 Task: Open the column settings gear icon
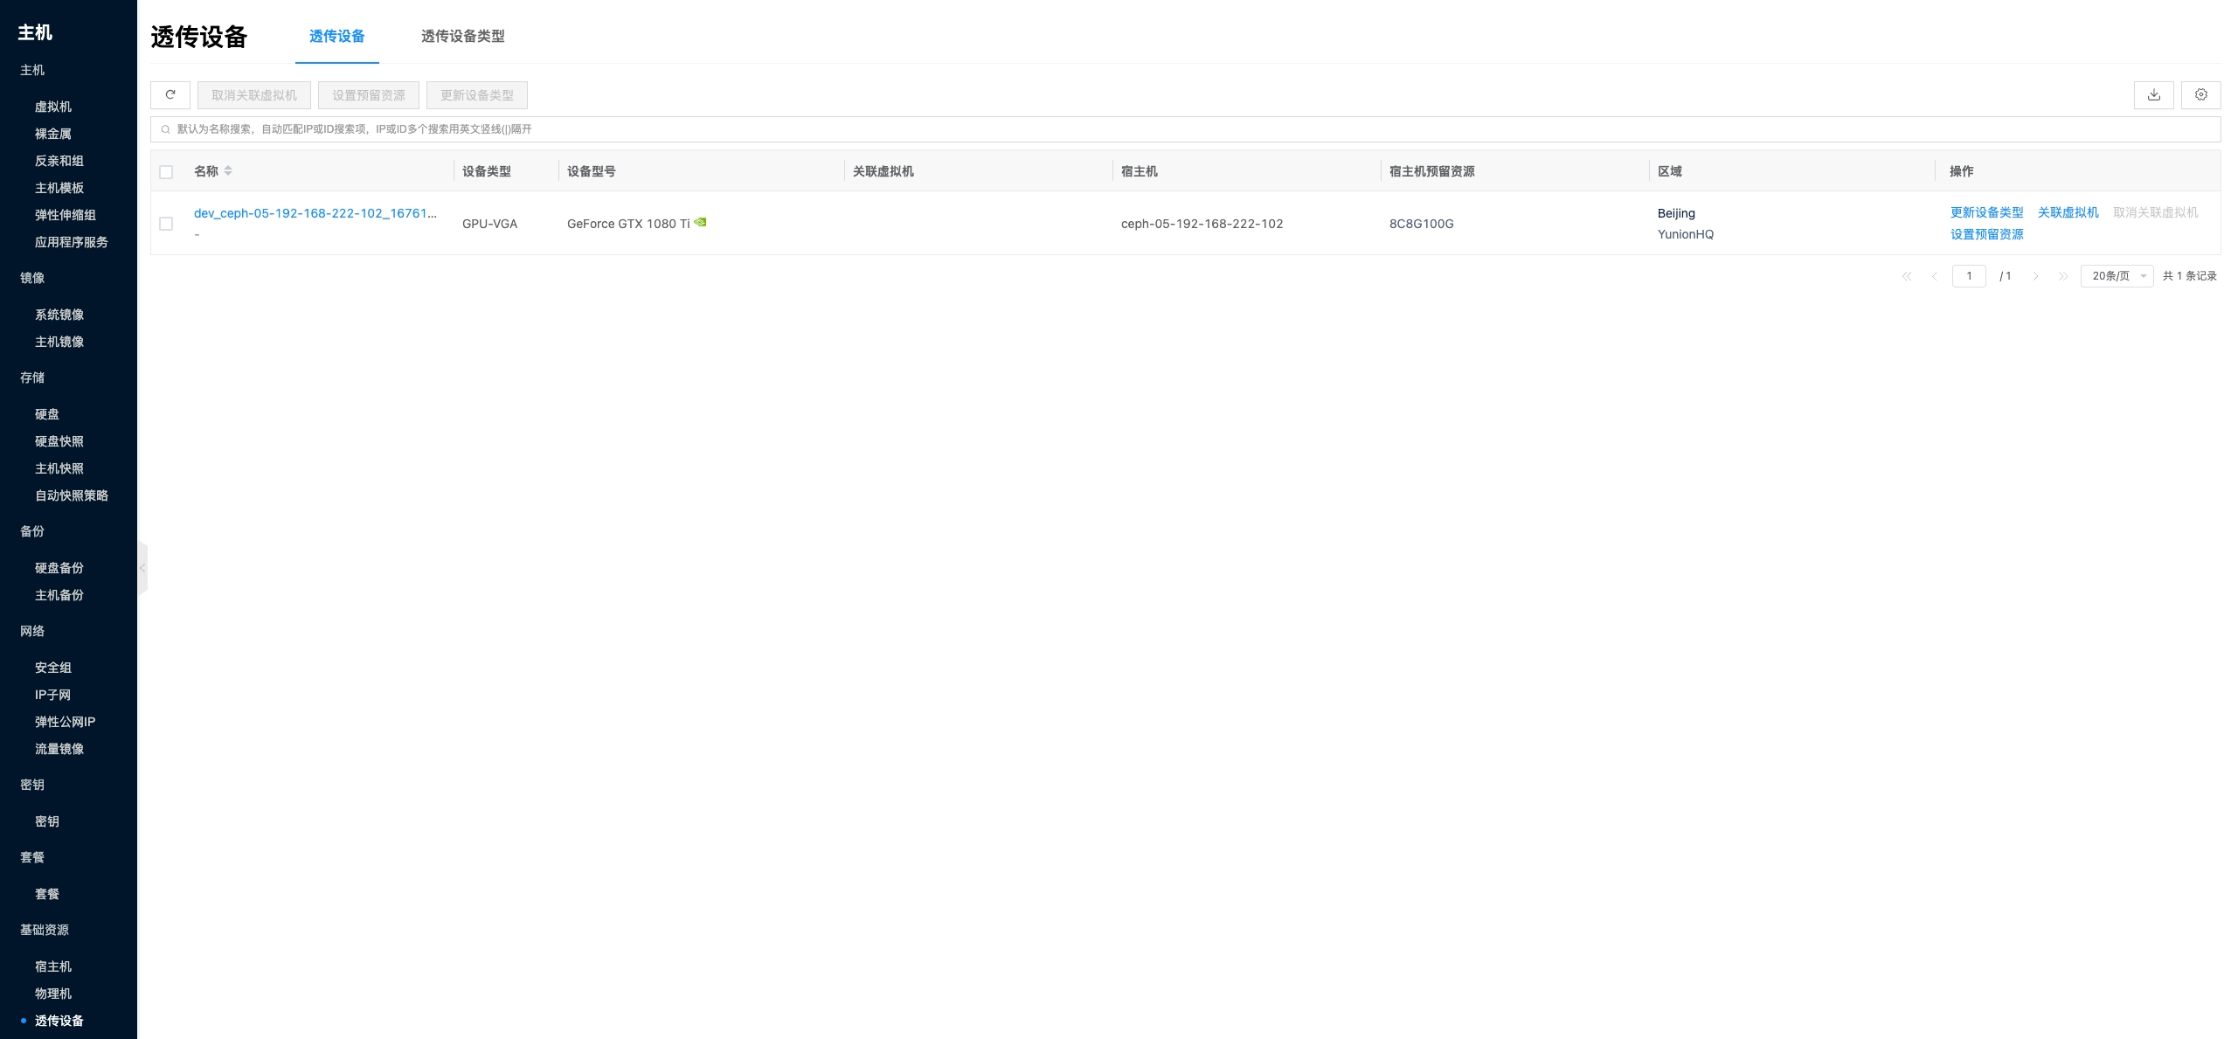(2200, 94)
